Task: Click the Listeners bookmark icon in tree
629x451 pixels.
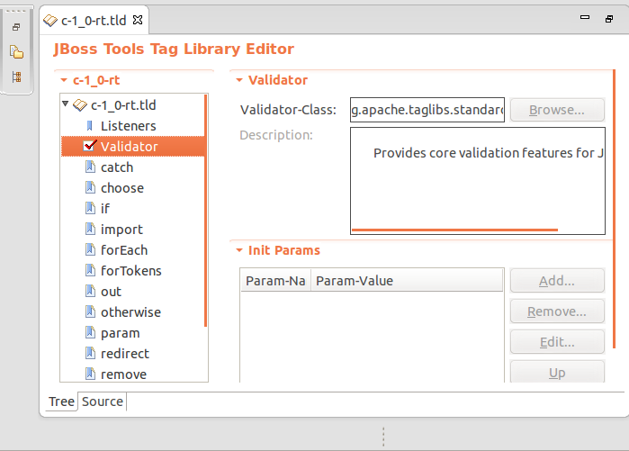Action: (90, 126)
